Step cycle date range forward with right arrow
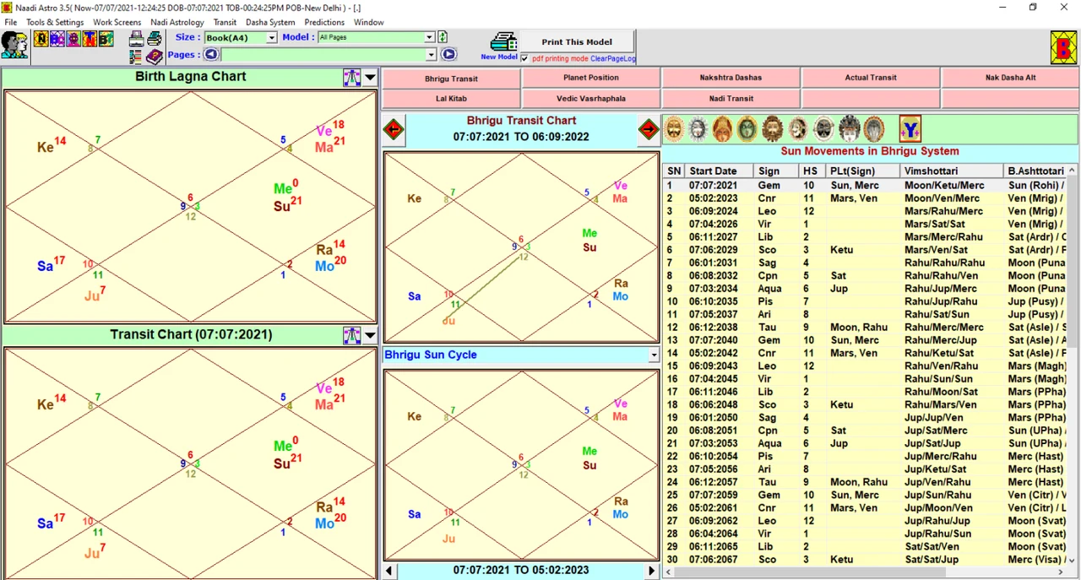 pos(652,571)
